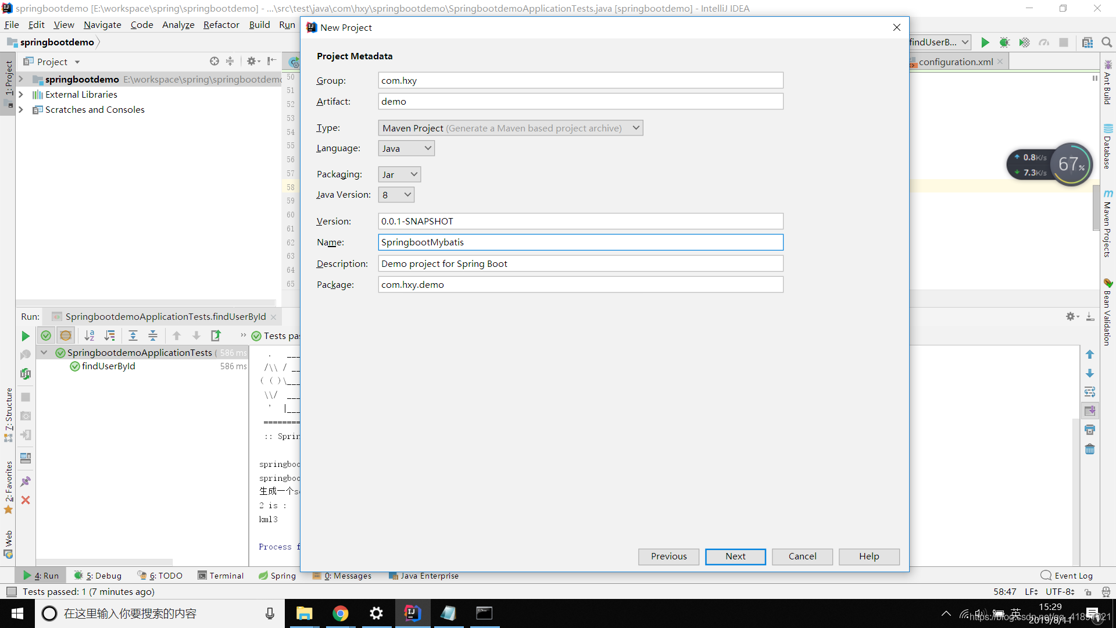This screenshot has width=1116, height=628.
Task: Open Run panel settings gear
Action: [x=1072, y=316]
